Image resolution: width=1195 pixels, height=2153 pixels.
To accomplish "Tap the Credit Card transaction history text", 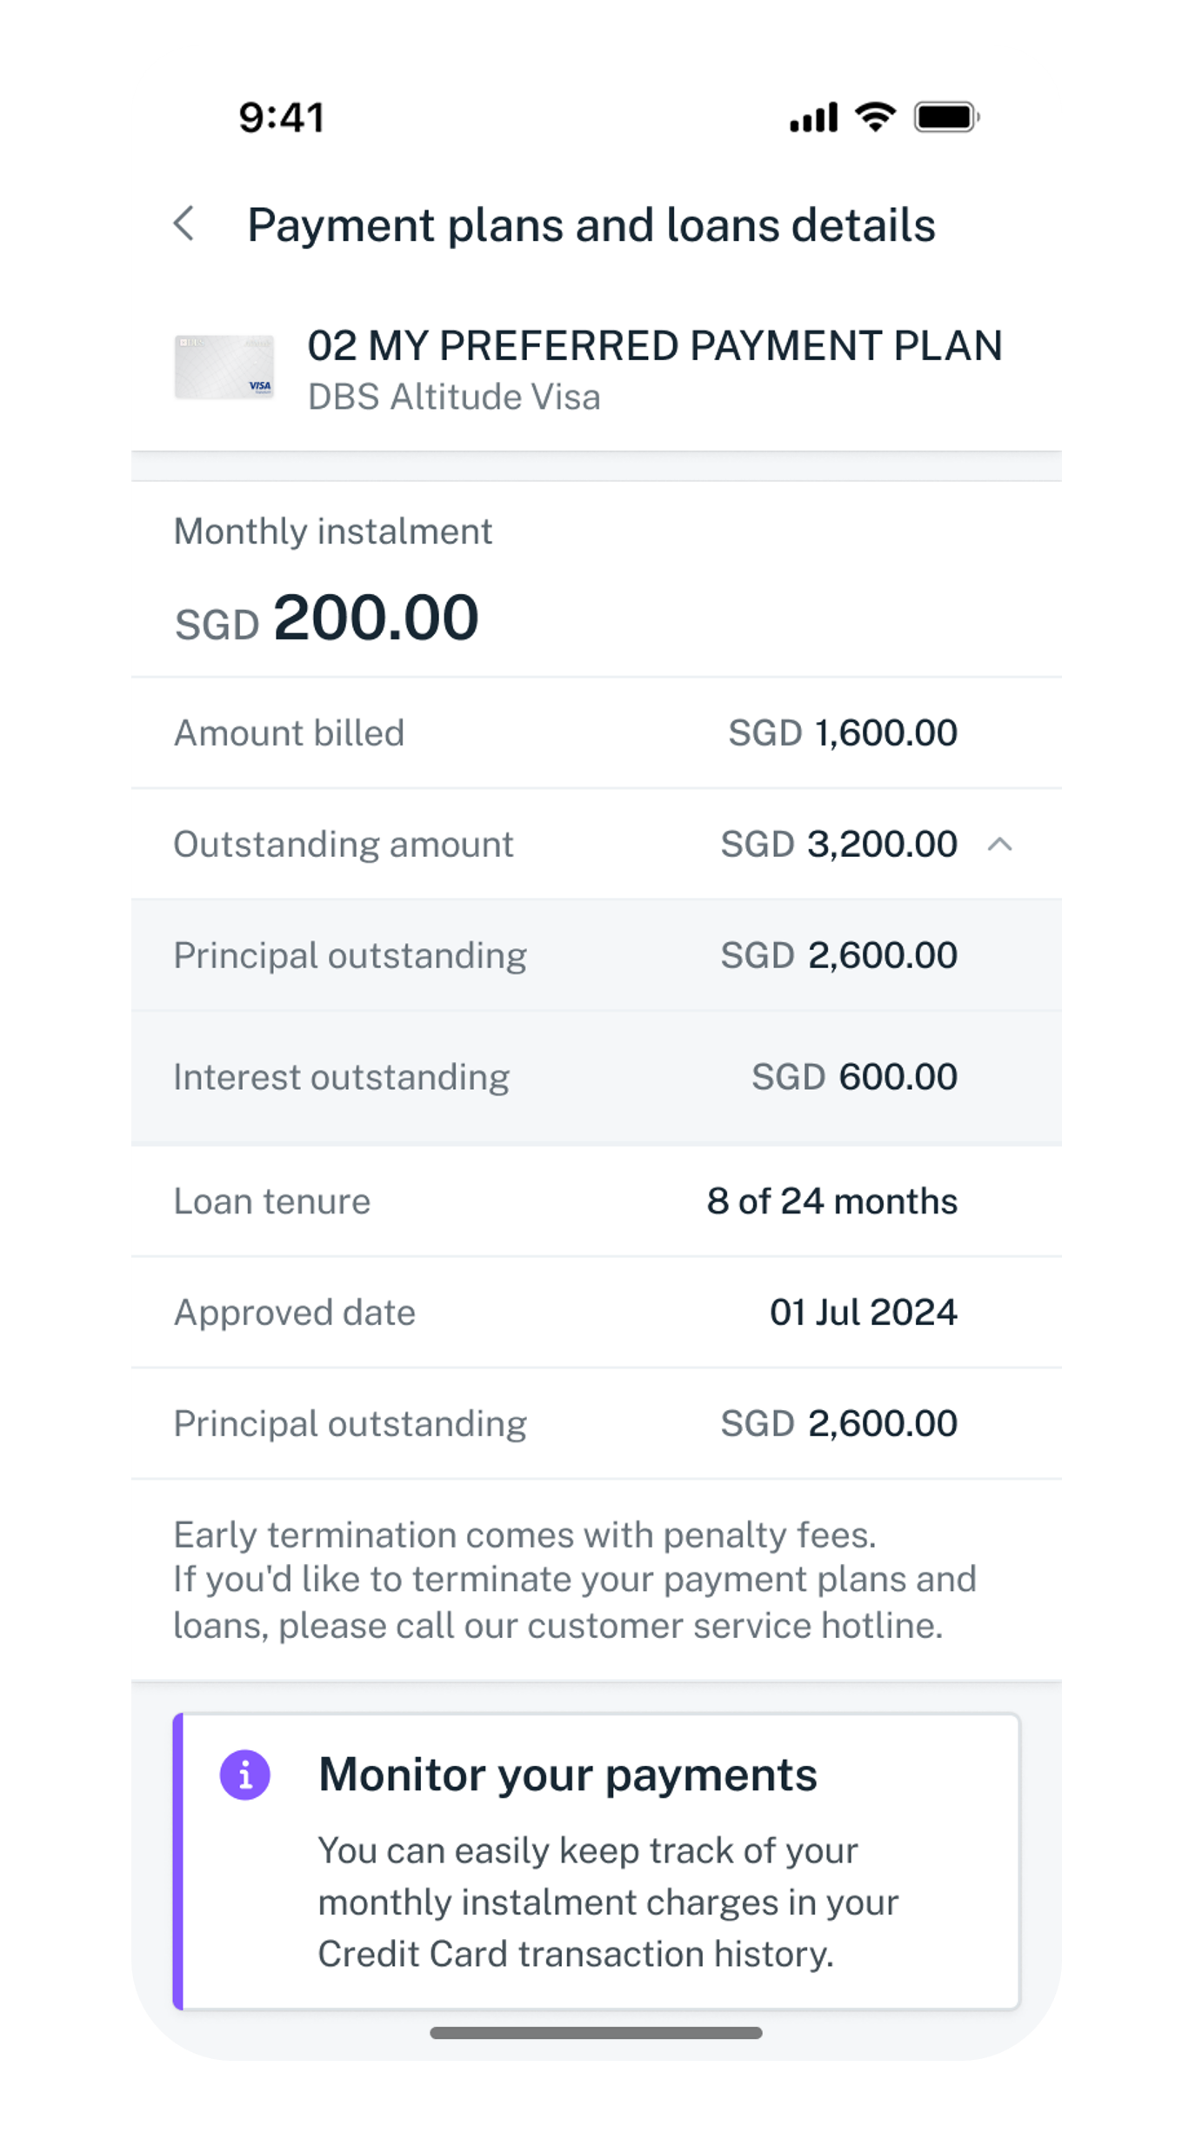I will 576,1954.
